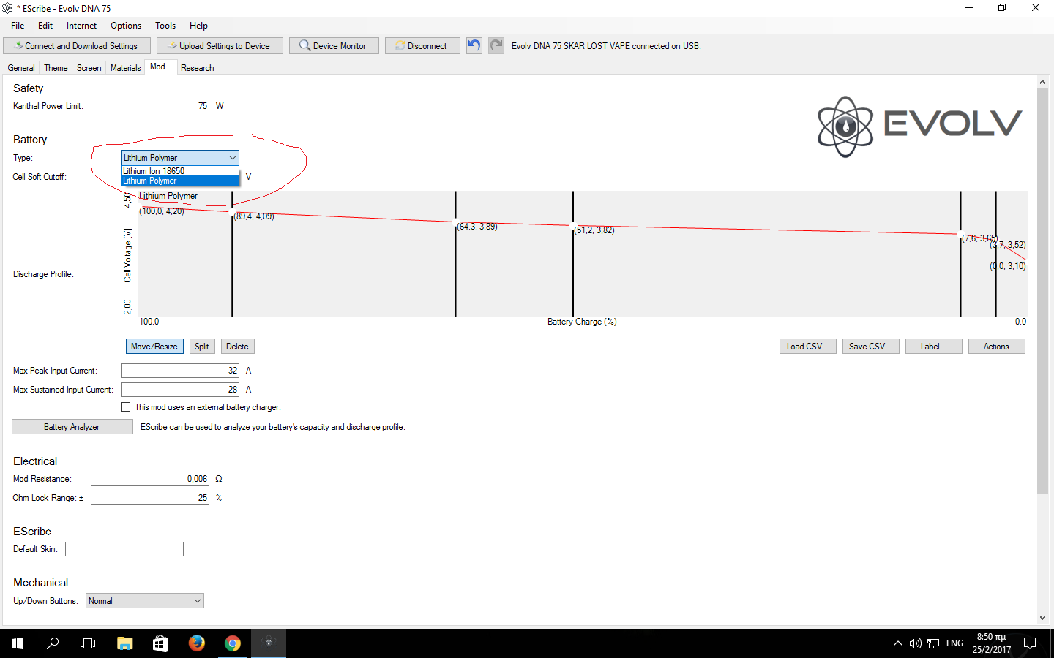Switch to the Materials tab
The width and height of the screenshot is (1054, 658).
(125, 68)
